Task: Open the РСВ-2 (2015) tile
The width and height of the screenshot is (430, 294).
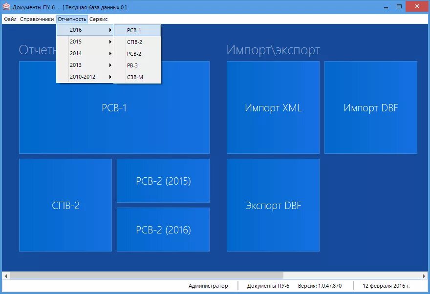Action: coord(163,181)
